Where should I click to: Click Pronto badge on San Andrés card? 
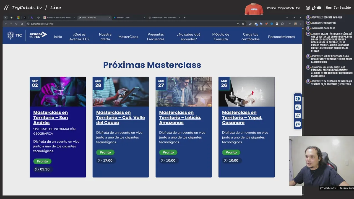[42, 161]
